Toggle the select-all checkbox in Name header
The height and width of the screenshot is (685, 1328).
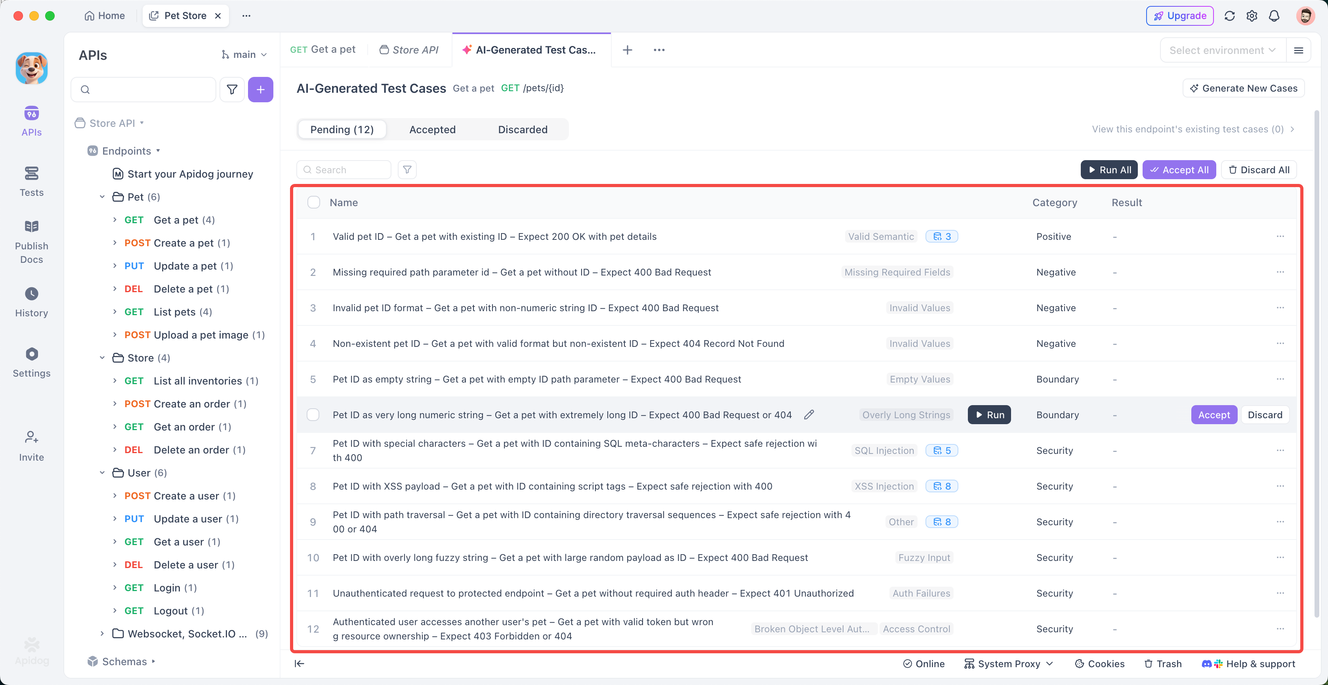coord(313,202)
